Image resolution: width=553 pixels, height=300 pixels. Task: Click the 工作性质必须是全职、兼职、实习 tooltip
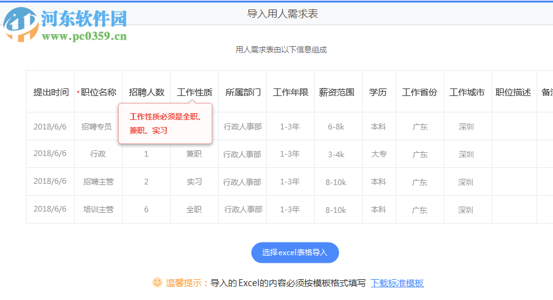click(166, 123)
